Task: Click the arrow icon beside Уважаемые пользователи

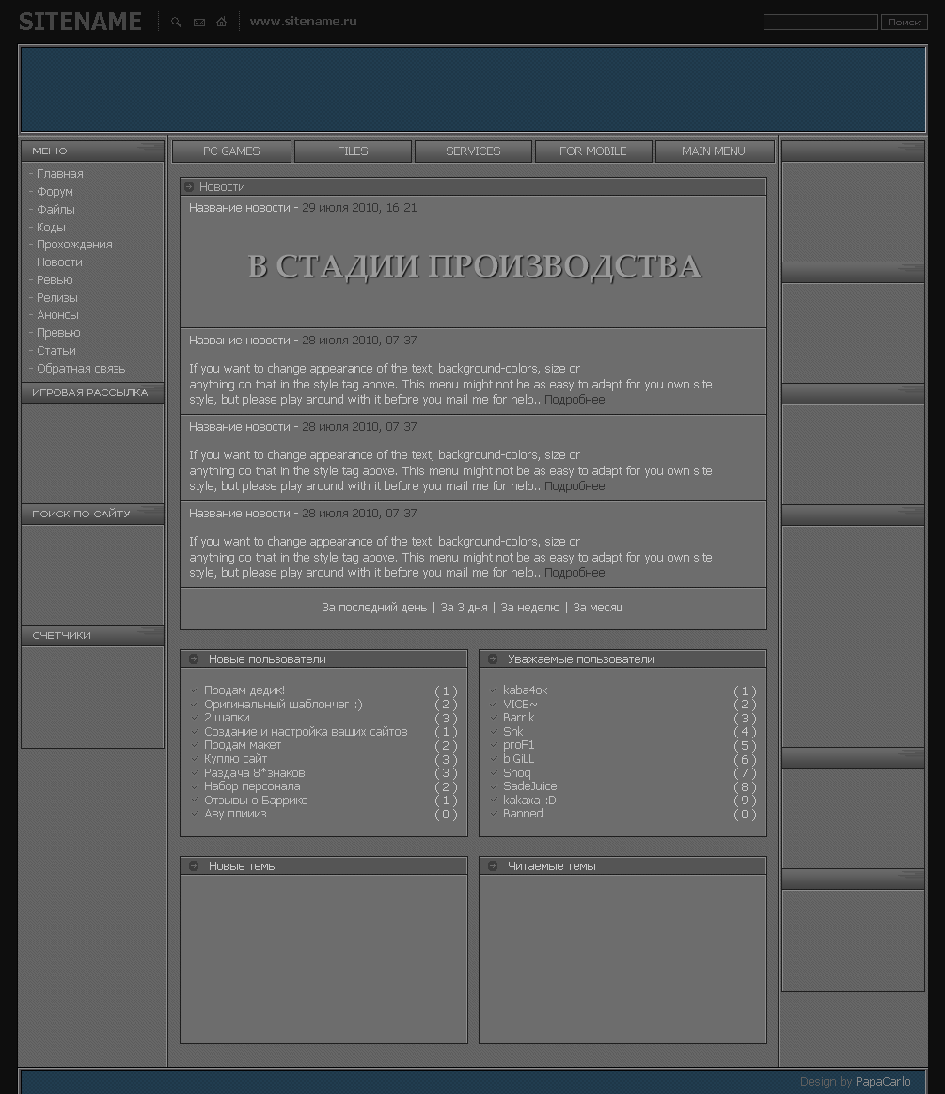Action: click(495, 658)
